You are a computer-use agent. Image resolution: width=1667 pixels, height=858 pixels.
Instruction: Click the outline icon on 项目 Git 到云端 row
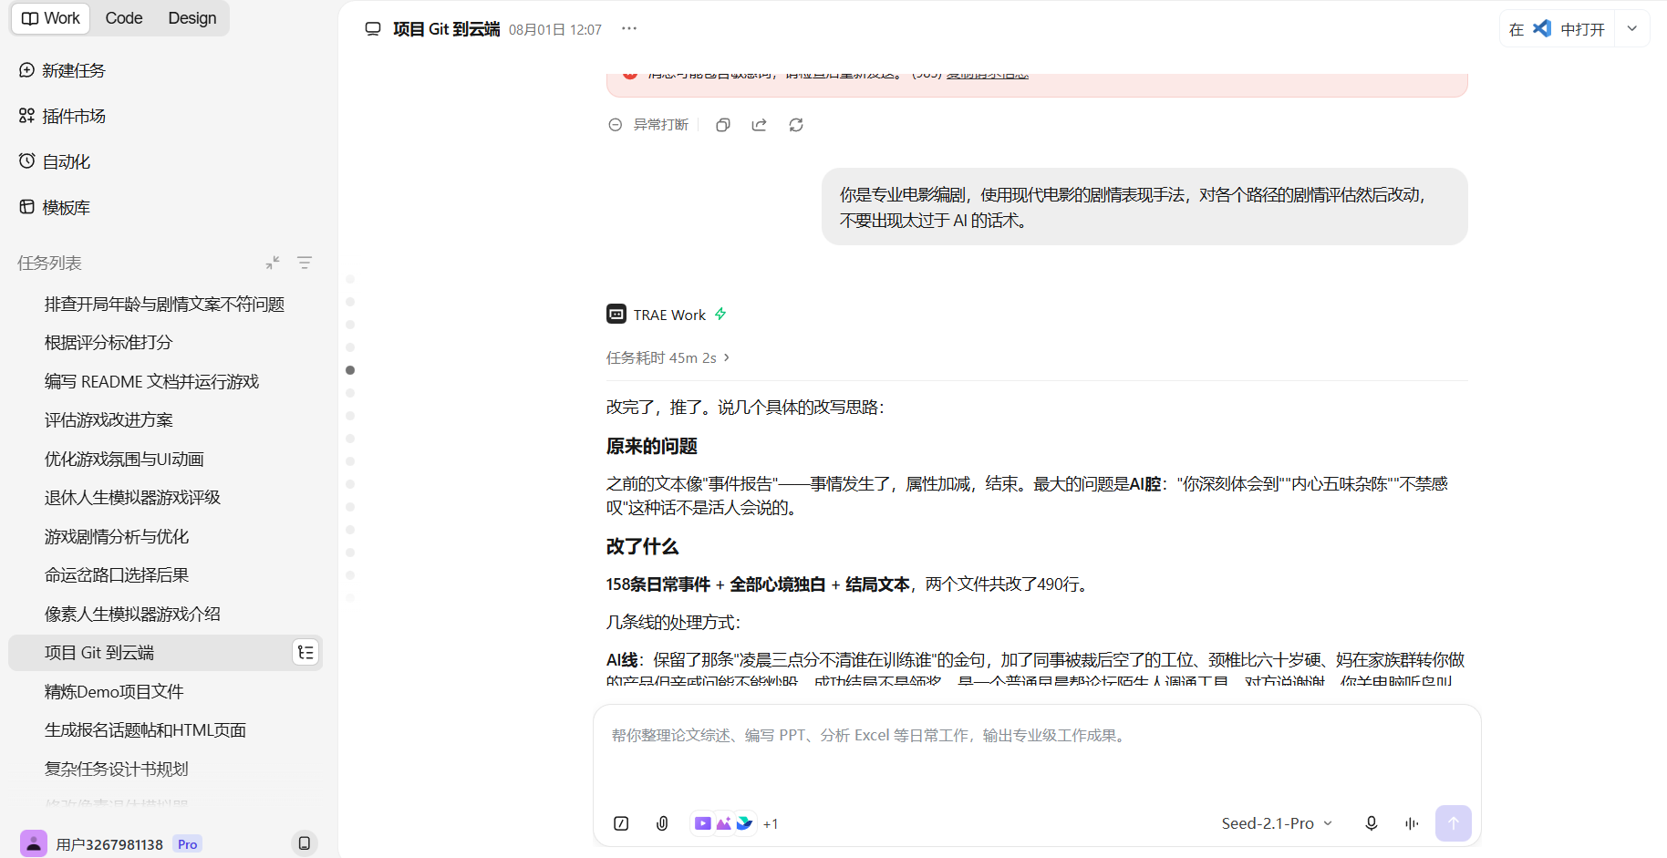click(306, 653)
